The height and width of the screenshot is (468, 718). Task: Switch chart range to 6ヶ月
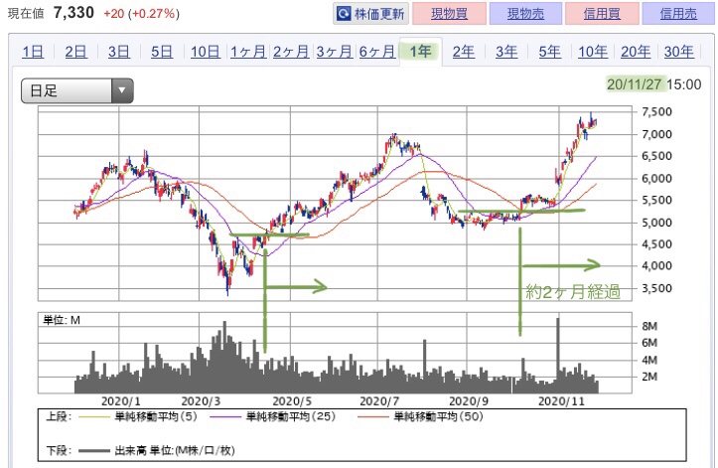376,52
